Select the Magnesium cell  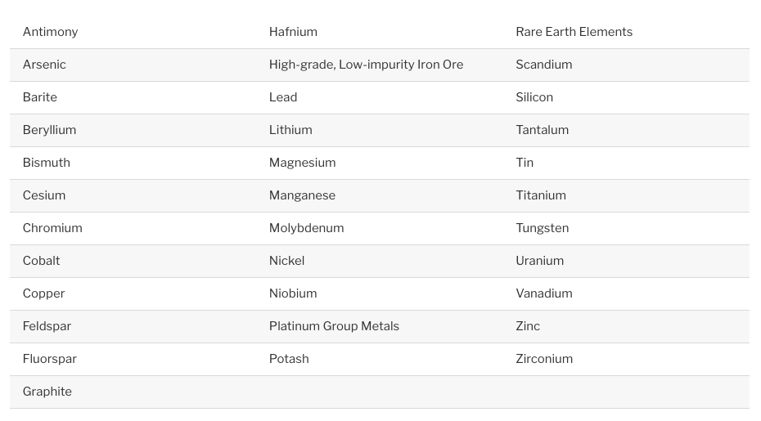(x=303, y=163)
